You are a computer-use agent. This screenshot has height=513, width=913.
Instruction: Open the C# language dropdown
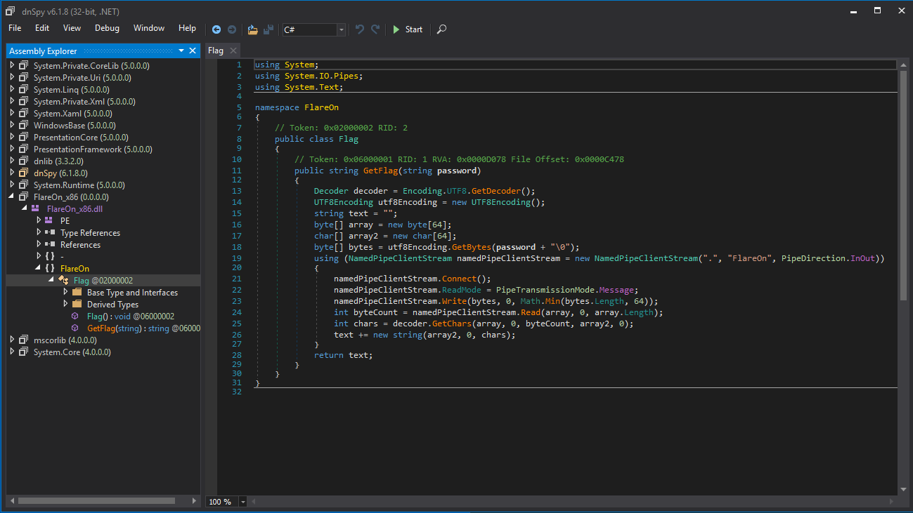click(x=342, y=29)
